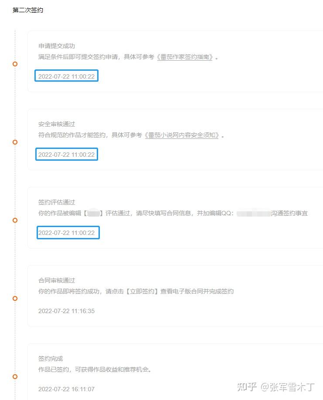Click the orange timeline dot beside 安全审核通过
This screenshot has height=400, width=323.
pos(15,142)
